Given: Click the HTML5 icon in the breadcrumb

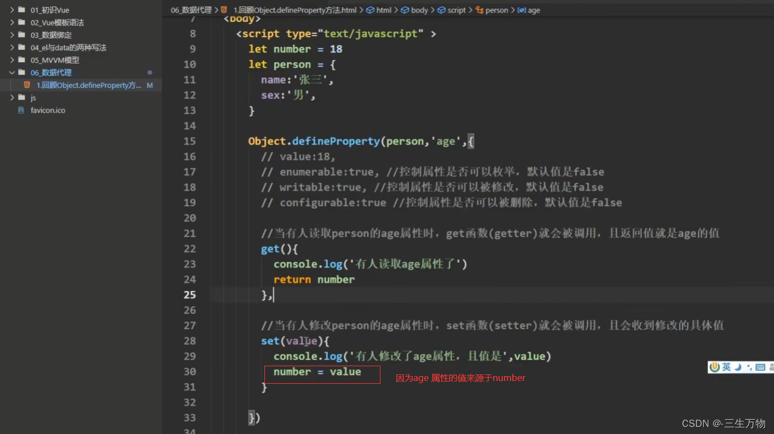Looking at the screenshot, I should coord(224,10).
